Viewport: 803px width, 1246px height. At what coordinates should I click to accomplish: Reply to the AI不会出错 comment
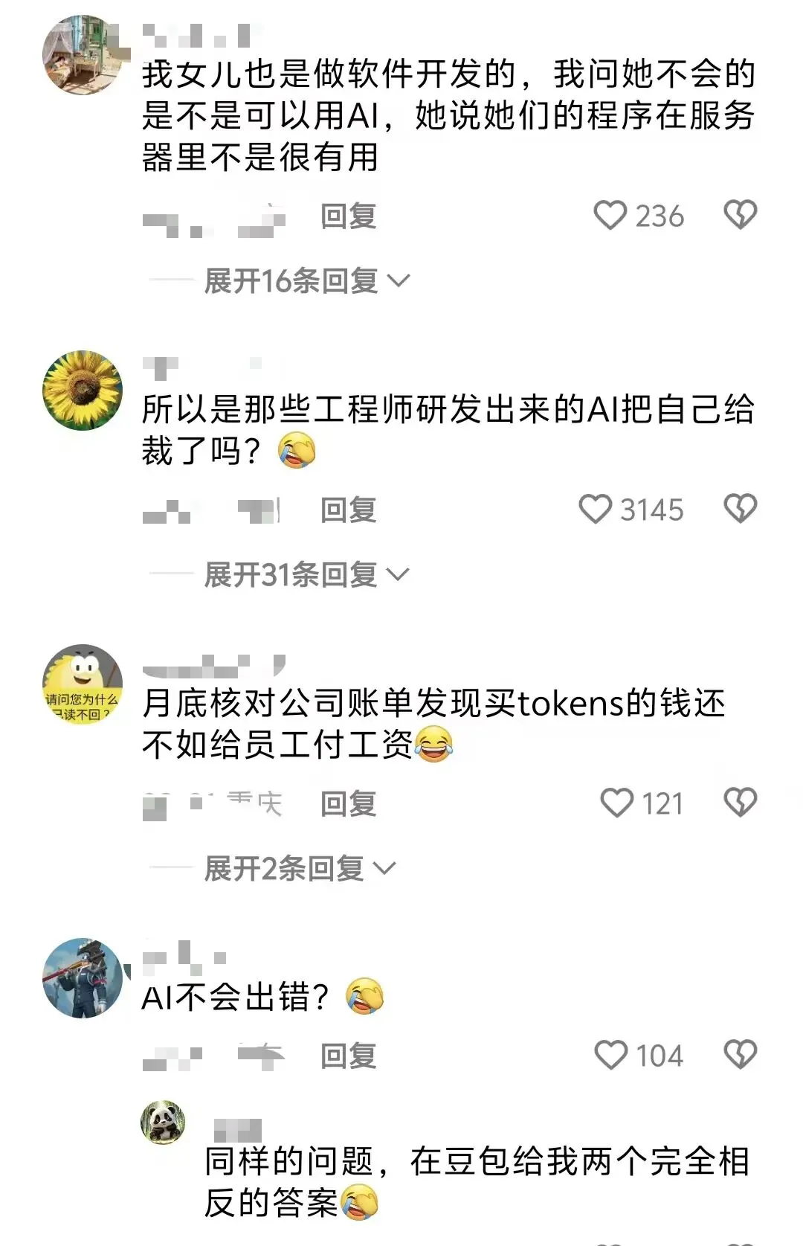coord(349,1056)
